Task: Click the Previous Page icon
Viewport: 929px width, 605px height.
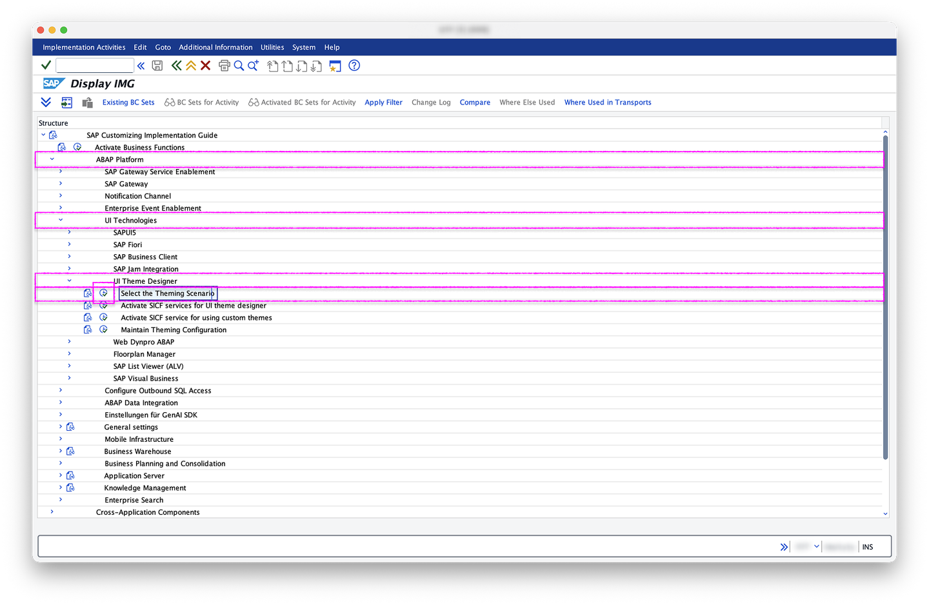Action: tap(288, 66)
